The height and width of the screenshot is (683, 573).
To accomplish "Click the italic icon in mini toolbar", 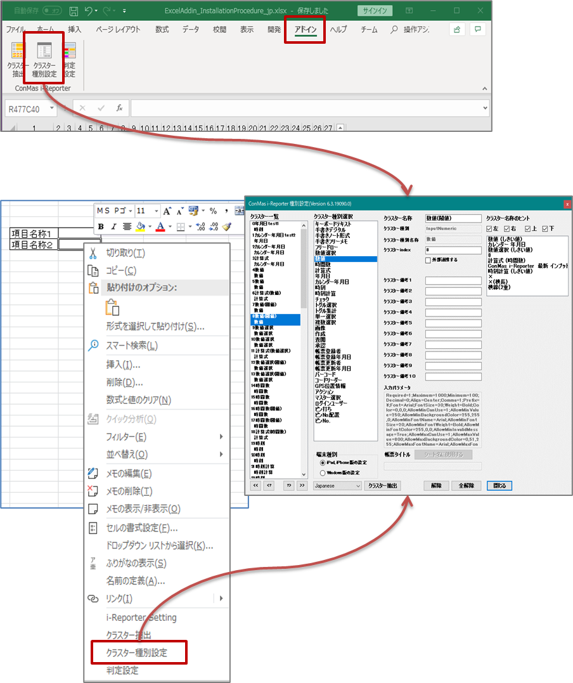I will click(113, 226).
